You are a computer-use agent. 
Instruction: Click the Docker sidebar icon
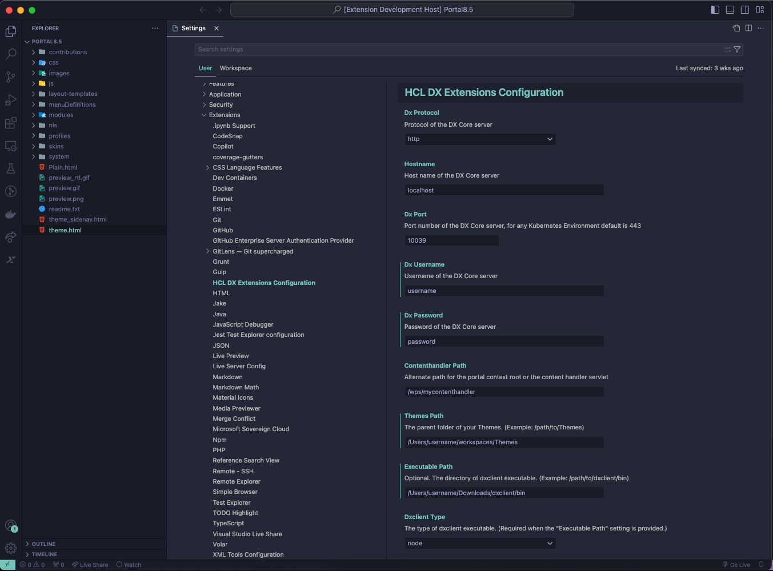point(10,214)
